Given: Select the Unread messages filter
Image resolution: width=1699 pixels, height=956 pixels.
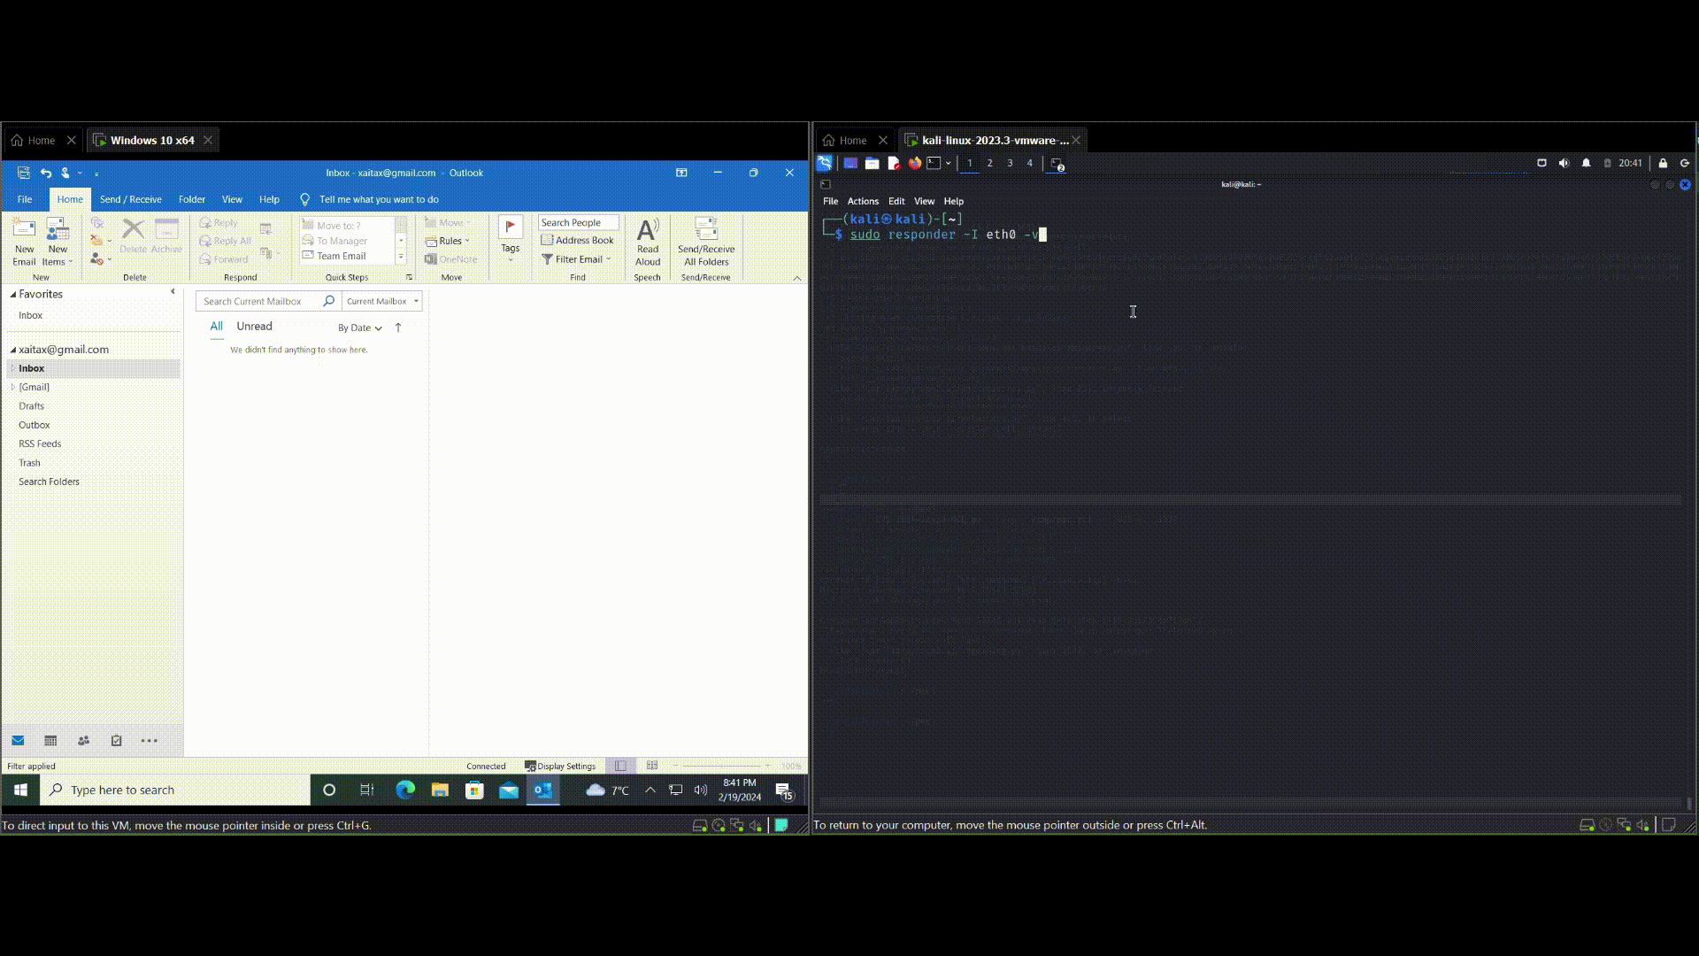Looking at the screenshot, I should coord(254,326).
